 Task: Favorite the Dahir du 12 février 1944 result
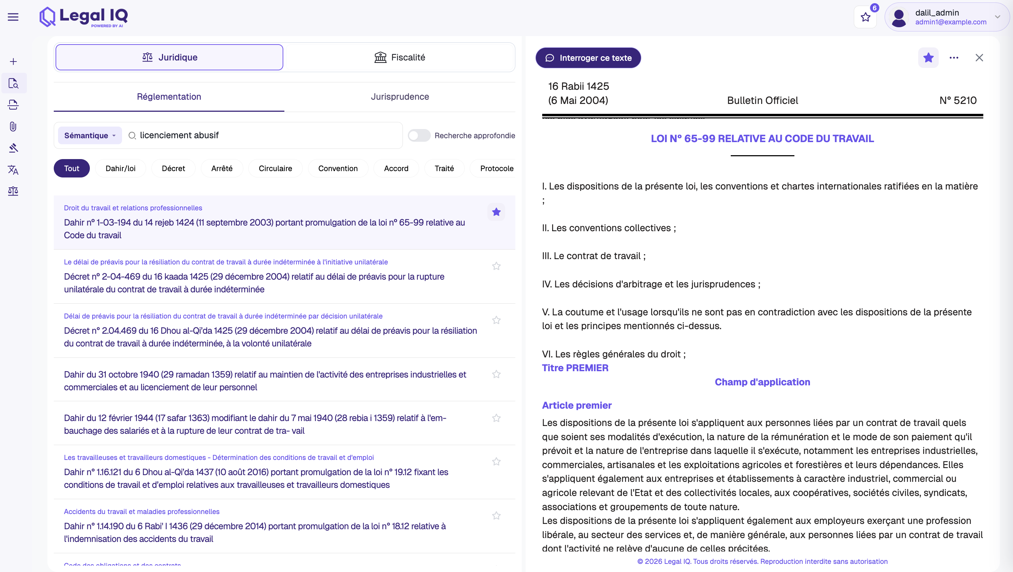pyautogui.click(x=496, y=418)
